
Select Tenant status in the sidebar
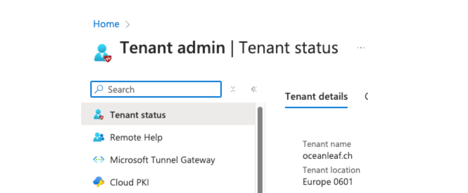[x=138, y=115]
